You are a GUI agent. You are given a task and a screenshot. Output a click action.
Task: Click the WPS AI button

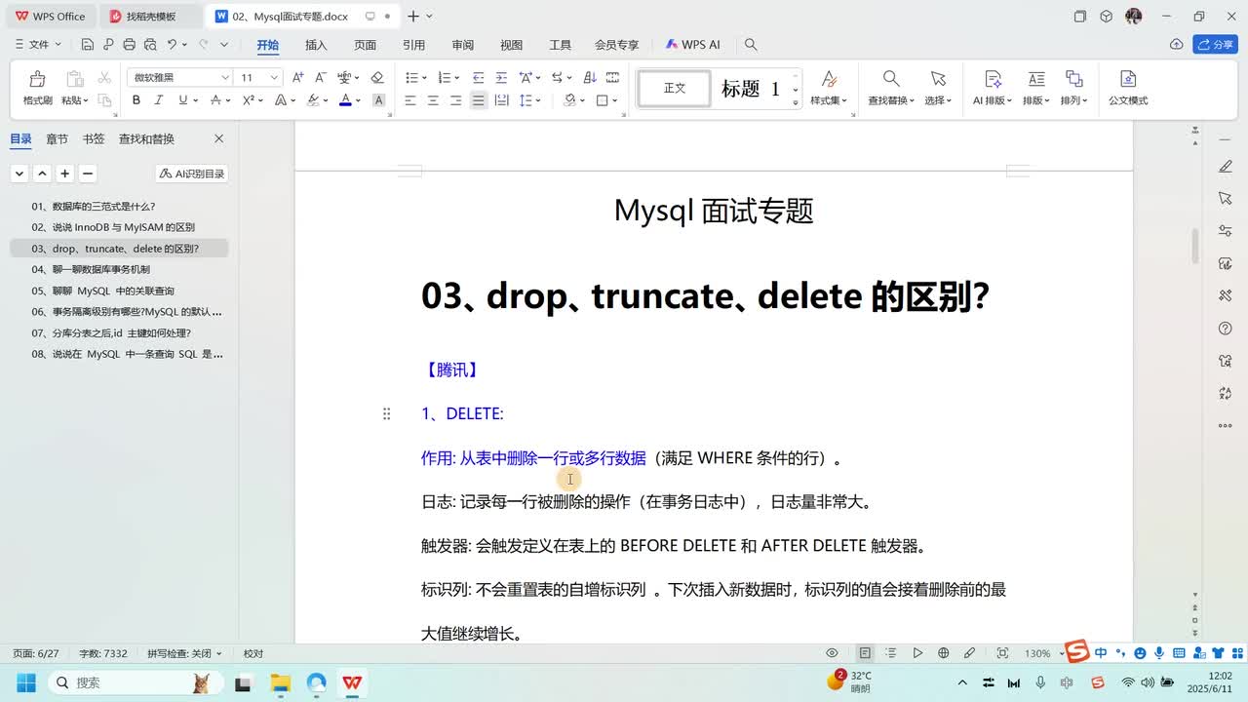693,45
